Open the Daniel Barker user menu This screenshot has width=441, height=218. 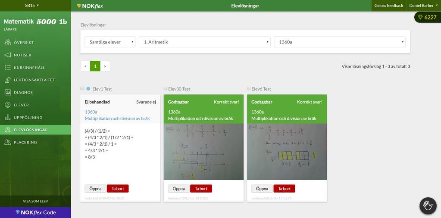[x=423, y=6]
